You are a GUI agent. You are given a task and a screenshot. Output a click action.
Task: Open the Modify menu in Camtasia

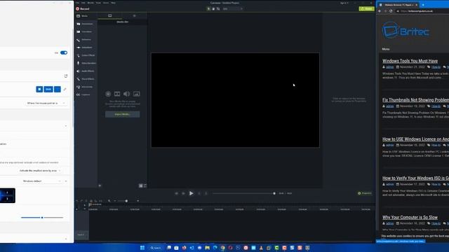pyautogui.click(x=91, y=3)
